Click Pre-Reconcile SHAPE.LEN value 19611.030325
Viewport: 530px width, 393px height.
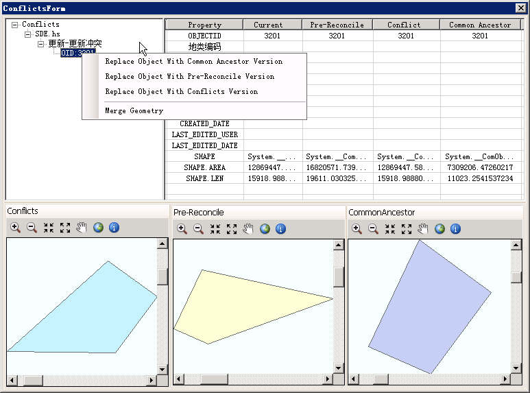click(x=337, y=178)
